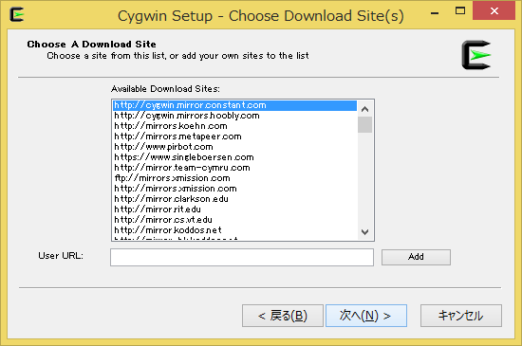The width and height of the screenshot is (522, 346).
Task: Select http://cygwin.mirrors.hoobly.com mirror
Action: (x=234, y=116)
